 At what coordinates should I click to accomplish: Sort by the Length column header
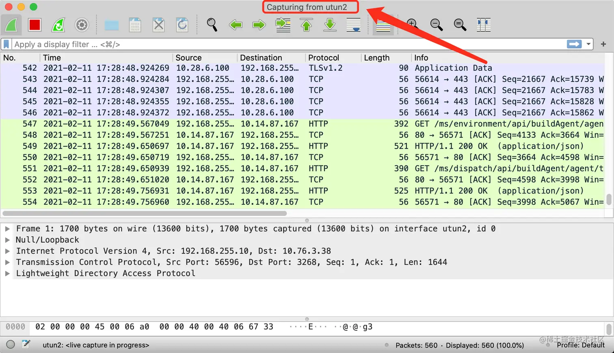pyautogui.click(x=386, y=58)
